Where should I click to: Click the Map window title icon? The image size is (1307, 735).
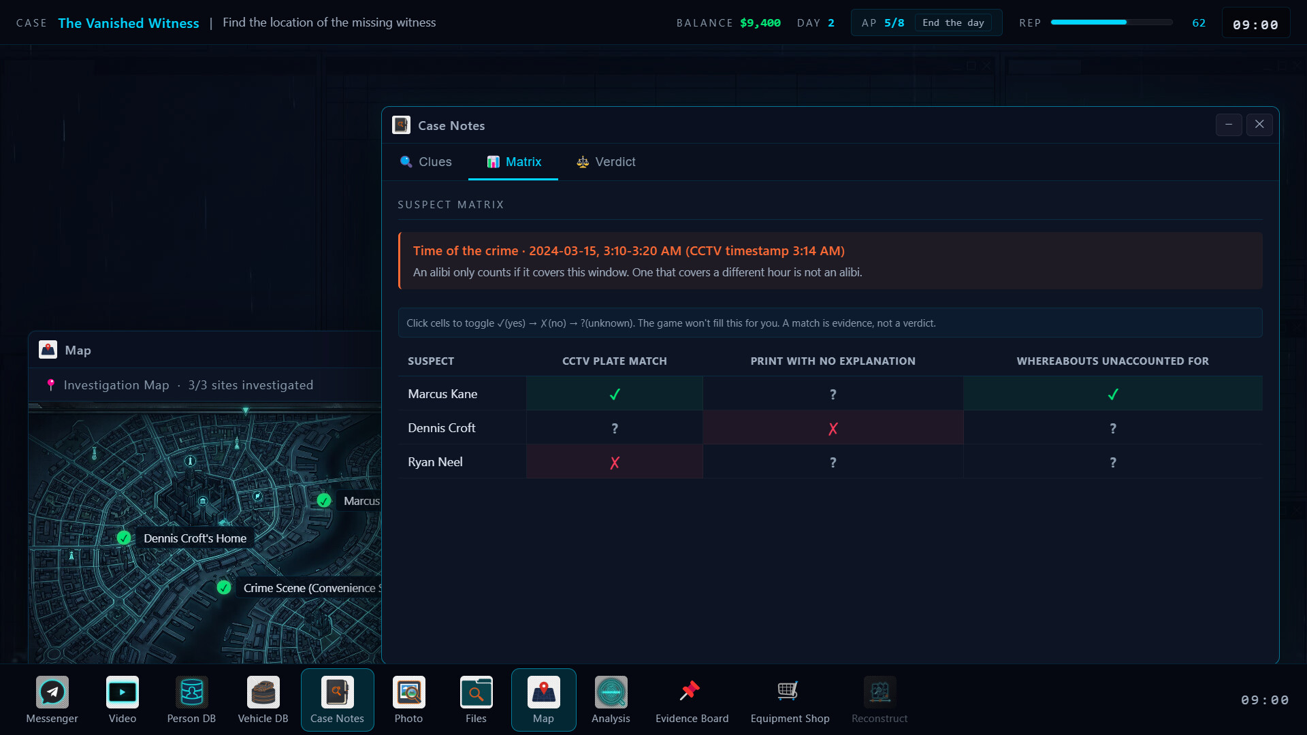click(48, 350)
